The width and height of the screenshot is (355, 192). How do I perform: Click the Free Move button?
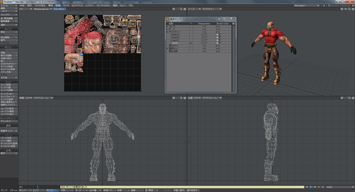coord(59,9)
